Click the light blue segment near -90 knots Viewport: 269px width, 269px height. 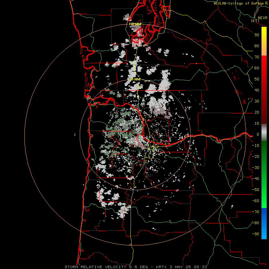(x=264, y=233)
